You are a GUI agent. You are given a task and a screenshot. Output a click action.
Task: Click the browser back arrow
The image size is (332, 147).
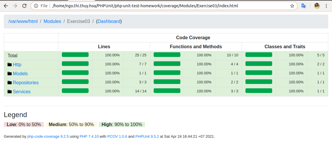click(x=6, y=6)
